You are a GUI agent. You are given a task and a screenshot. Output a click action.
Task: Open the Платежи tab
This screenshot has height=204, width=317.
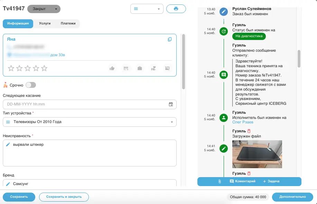68,23
